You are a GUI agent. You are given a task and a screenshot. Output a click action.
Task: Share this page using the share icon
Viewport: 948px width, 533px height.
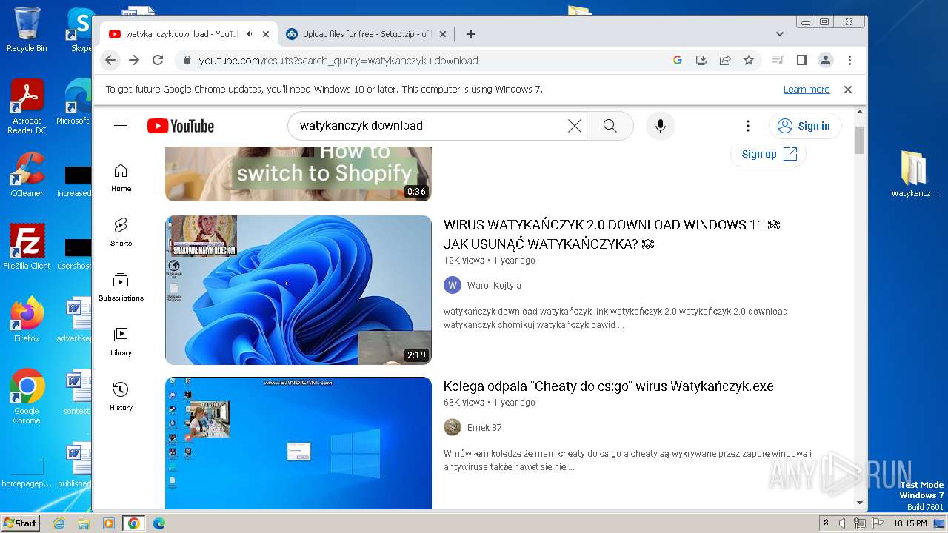[x=725, y=60]
